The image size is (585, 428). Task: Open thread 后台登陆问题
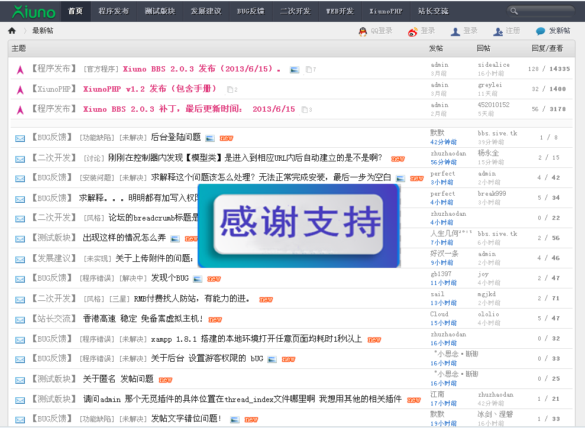[x=176, y=137]
